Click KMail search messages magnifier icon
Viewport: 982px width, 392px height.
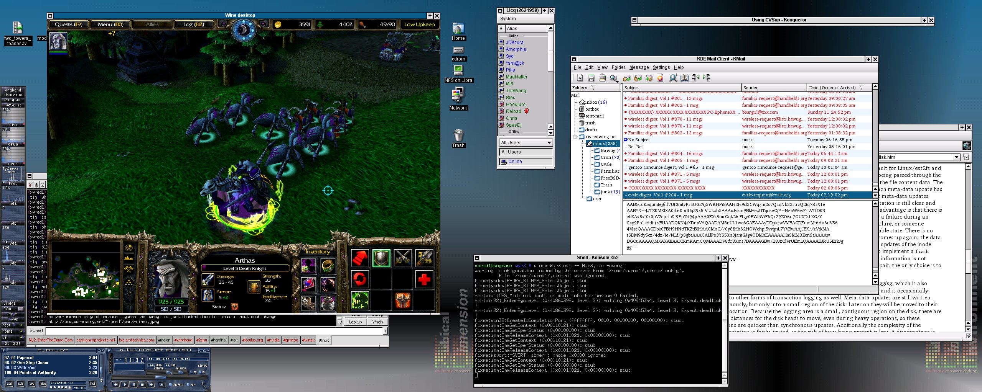tap(674, 78)
